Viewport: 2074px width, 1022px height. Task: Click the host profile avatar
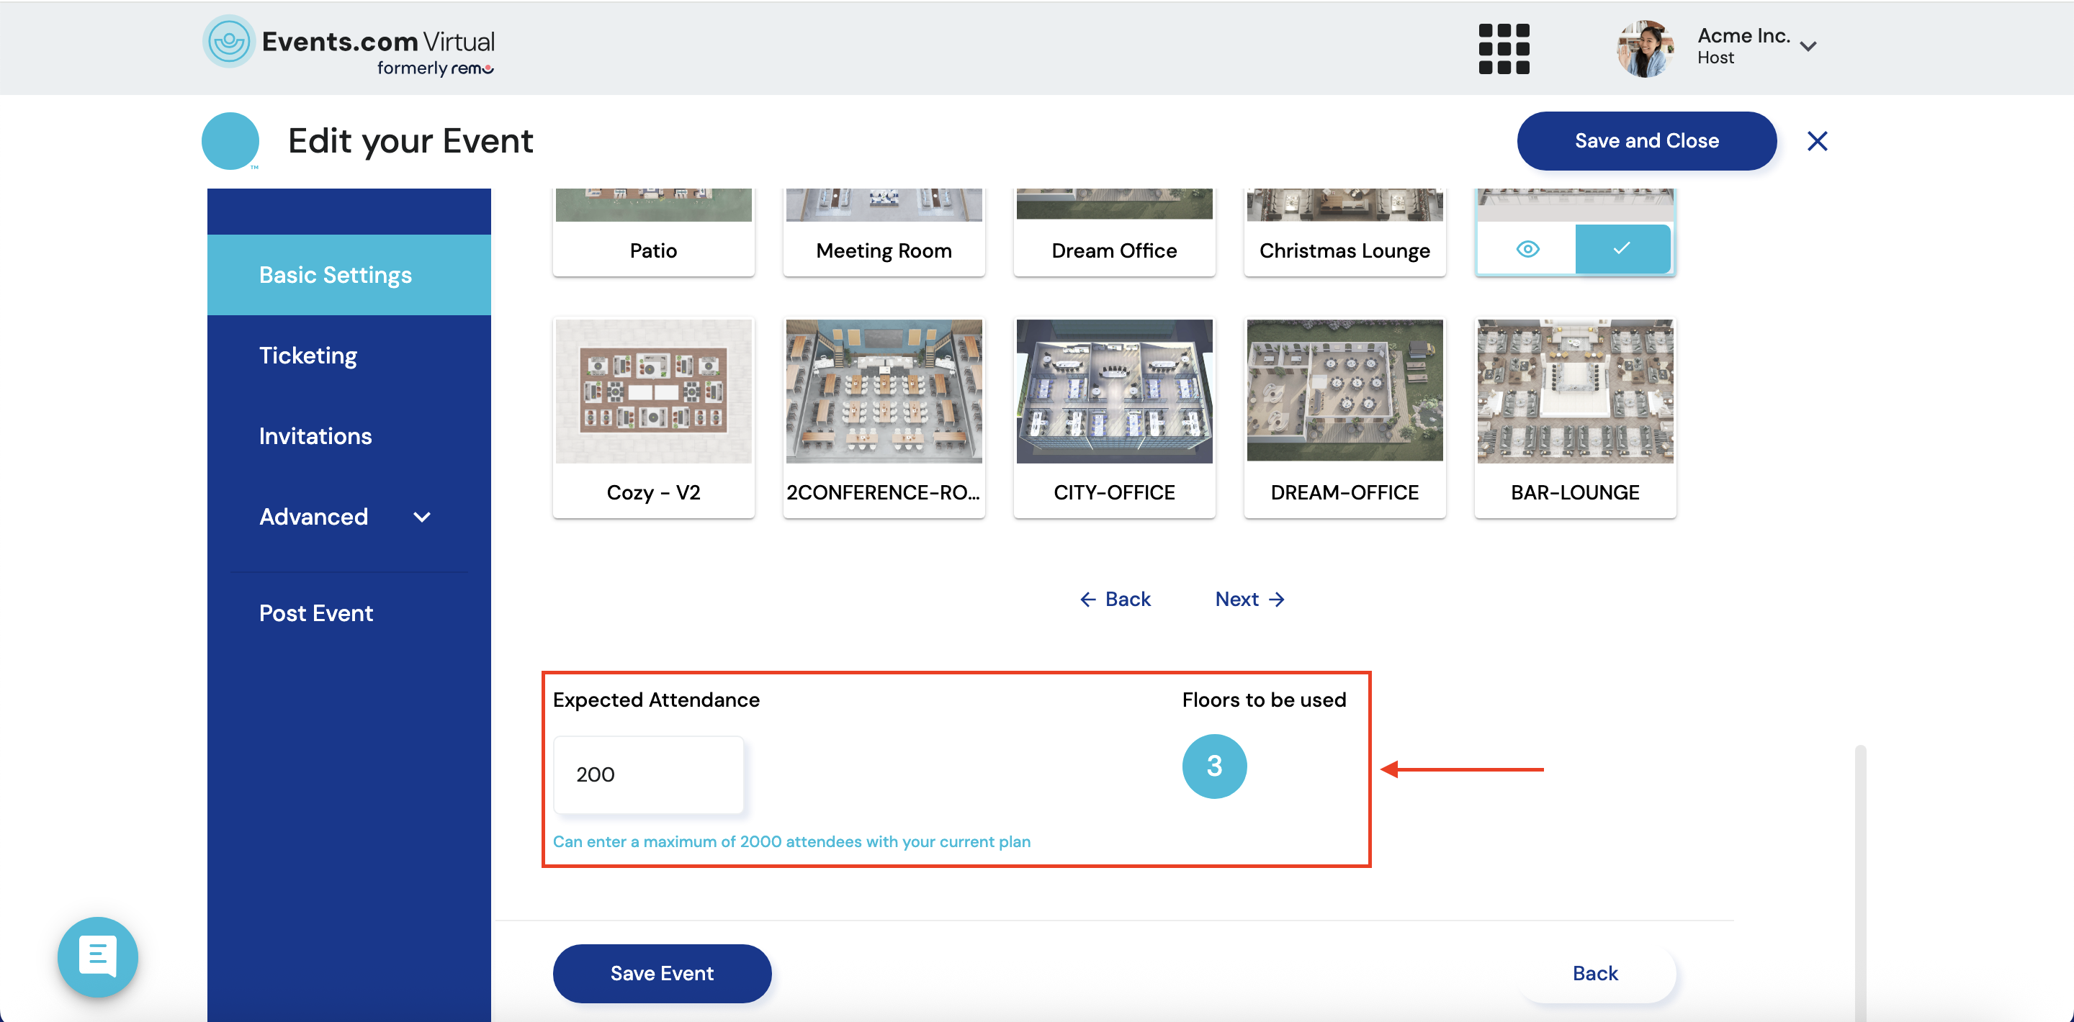(1644, 48)
